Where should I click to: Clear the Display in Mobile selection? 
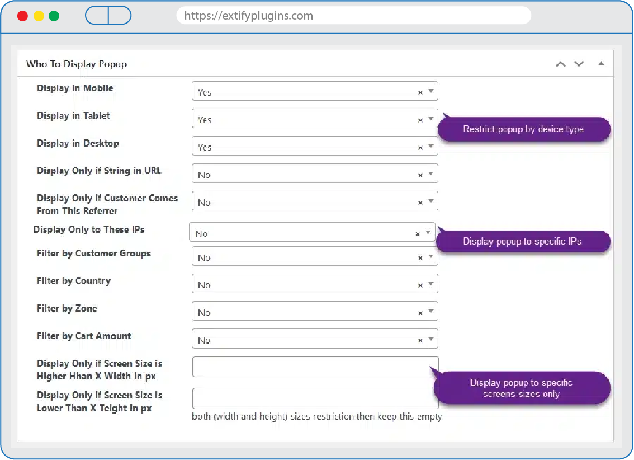[x=420, y=92]
